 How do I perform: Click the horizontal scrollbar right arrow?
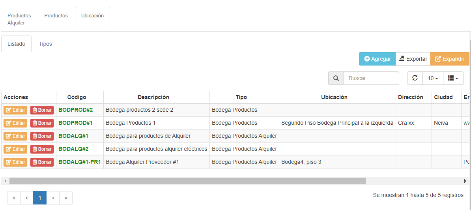point(465,181)
